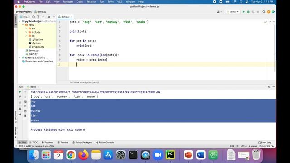Screen dimensions: 290x163
Task: Open the TODO tool window tab
Action: (34, 142)
